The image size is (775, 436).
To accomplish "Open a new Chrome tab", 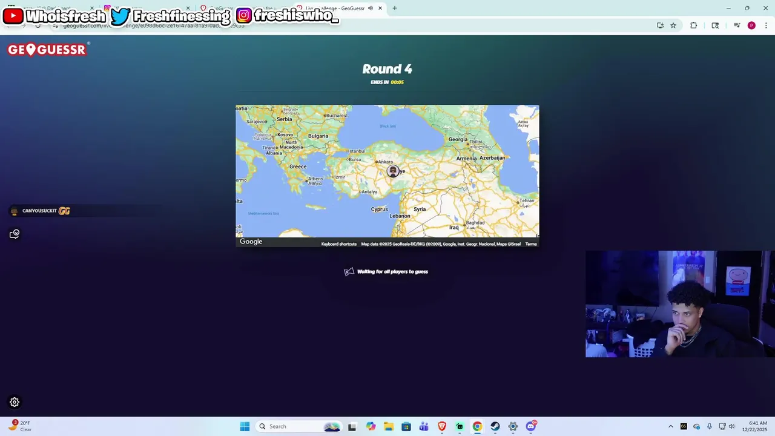I will 395,8.
